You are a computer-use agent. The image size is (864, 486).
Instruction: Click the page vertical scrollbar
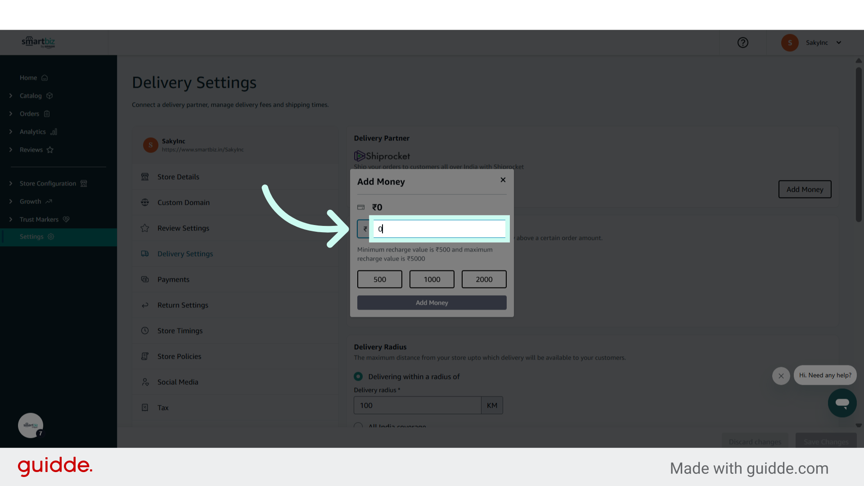coord(859,144)
